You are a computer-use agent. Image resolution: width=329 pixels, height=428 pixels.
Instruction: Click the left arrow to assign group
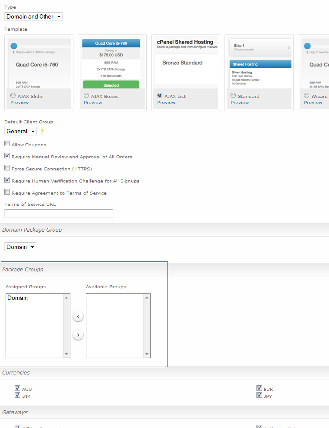point(78,316)
